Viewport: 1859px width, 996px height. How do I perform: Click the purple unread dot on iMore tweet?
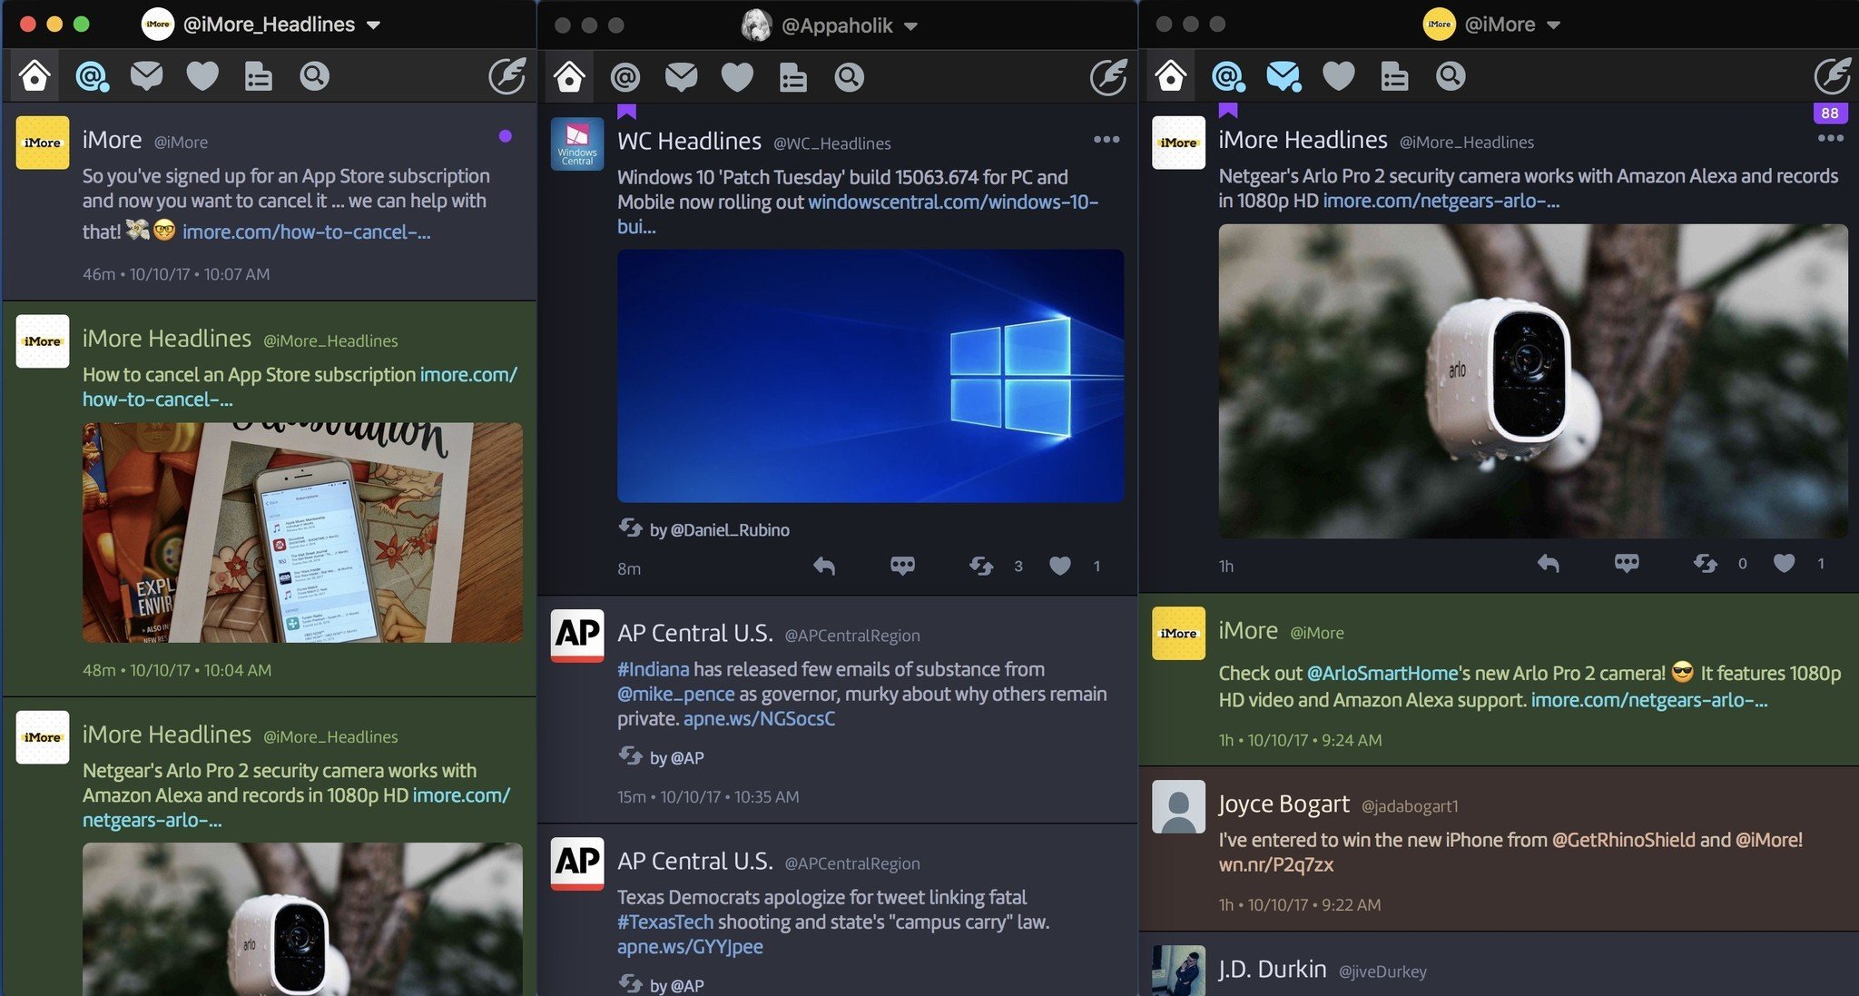(506, 136)
